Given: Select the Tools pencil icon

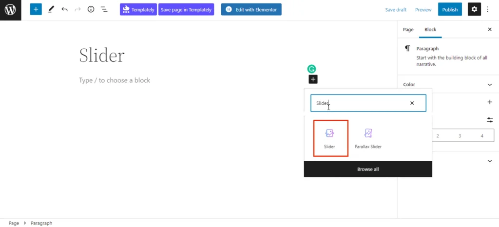Looking at the screenshot, I should coord(51,10).
